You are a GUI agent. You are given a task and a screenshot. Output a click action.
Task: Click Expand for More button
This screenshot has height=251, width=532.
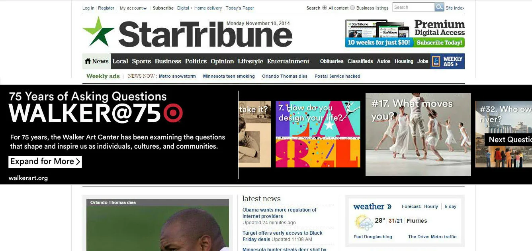click(45, 161)
